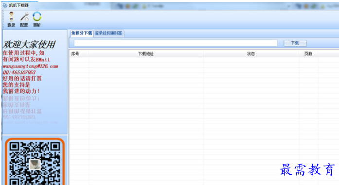Click the 下载地址 column header
339x185 pixels.
click(146, 54)
